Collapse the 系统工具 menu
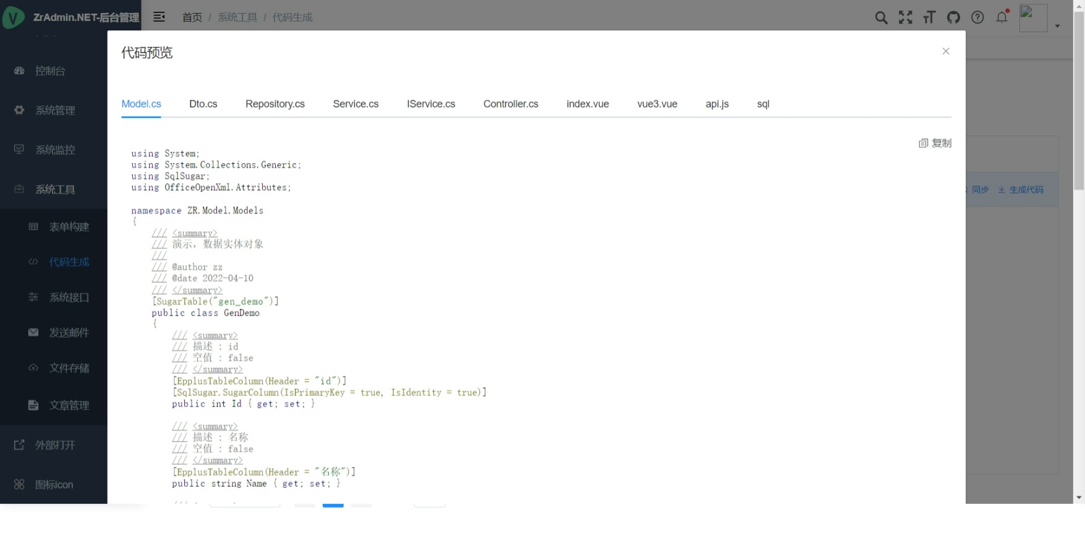Screen dimensions: 1085x533 pos(54,190)
